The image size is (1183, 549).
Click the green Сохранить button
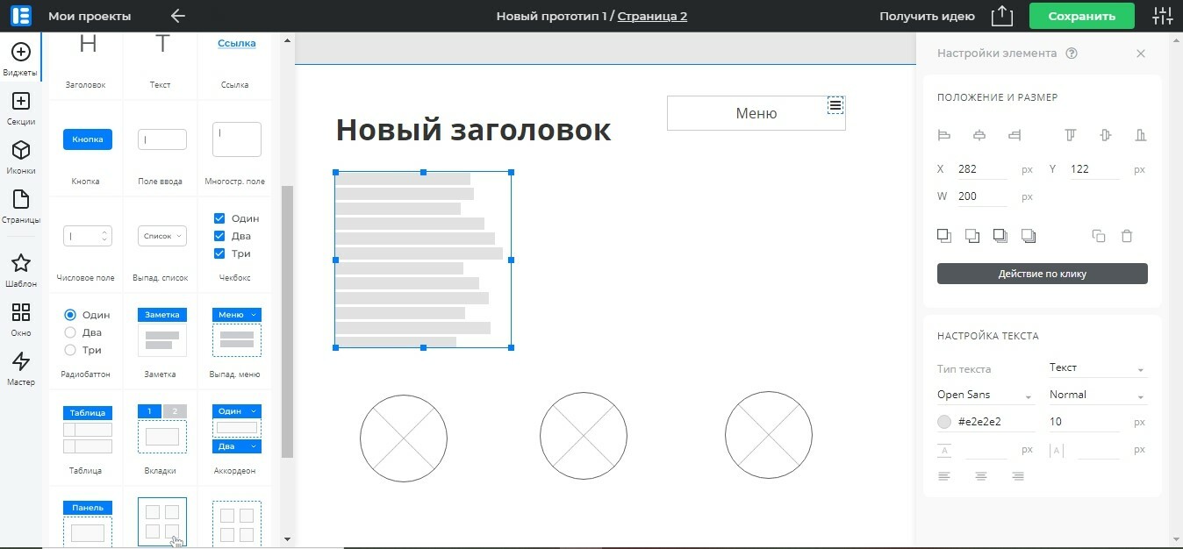pos(1081,16)
